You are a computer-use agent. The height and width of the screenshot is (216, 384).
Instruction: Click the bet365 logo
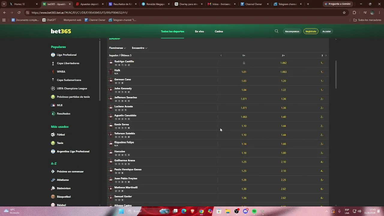tap(61, 31)
